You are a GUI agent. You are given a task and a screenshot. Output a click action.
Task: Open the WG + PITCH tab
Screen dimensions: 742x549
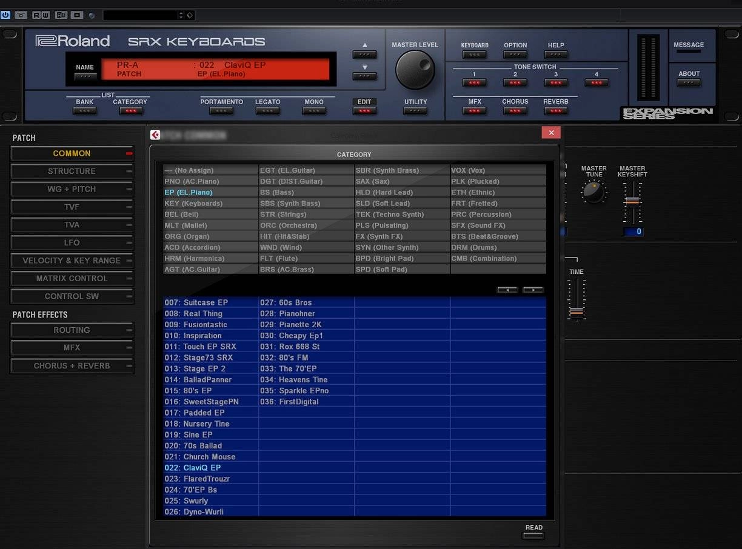(72, 189)
